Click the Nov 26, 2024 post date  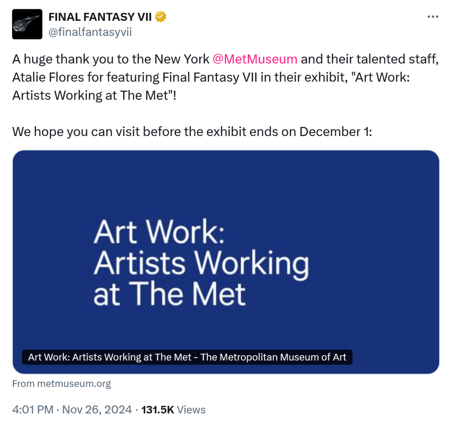pos(97,409)
